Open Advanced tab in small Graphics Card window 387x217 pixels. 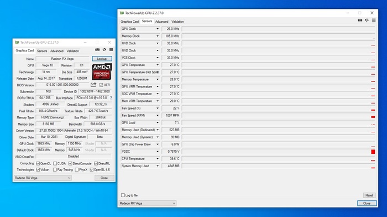[x=57, y=51]
